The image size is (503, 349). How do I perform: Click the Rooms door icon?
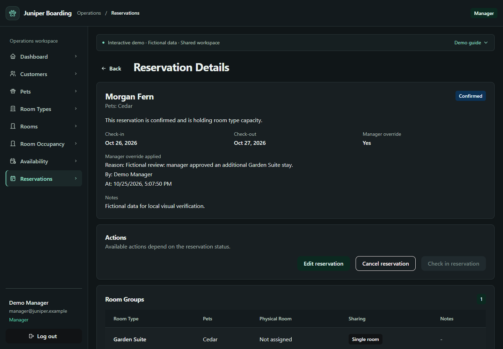point(13,126)
